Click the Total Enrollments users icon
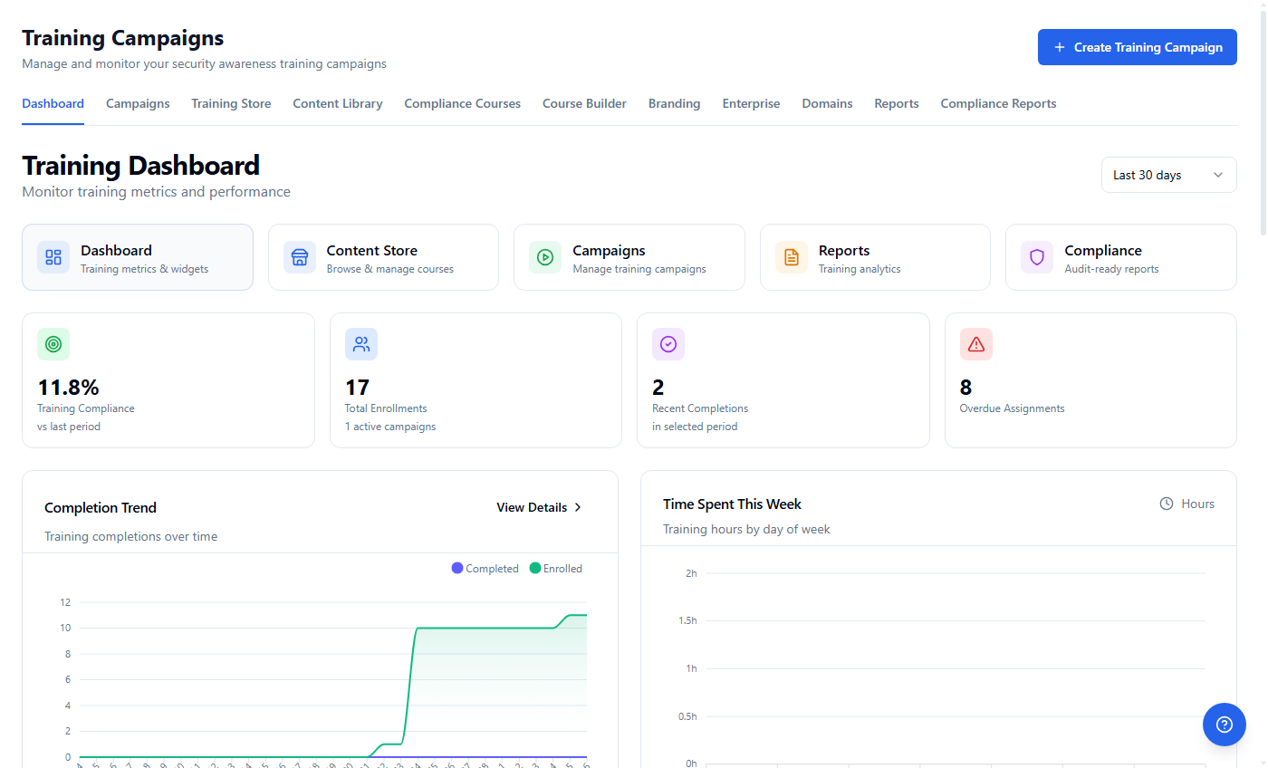Viewport: 1268px width, 768px height. coord(360,344)
